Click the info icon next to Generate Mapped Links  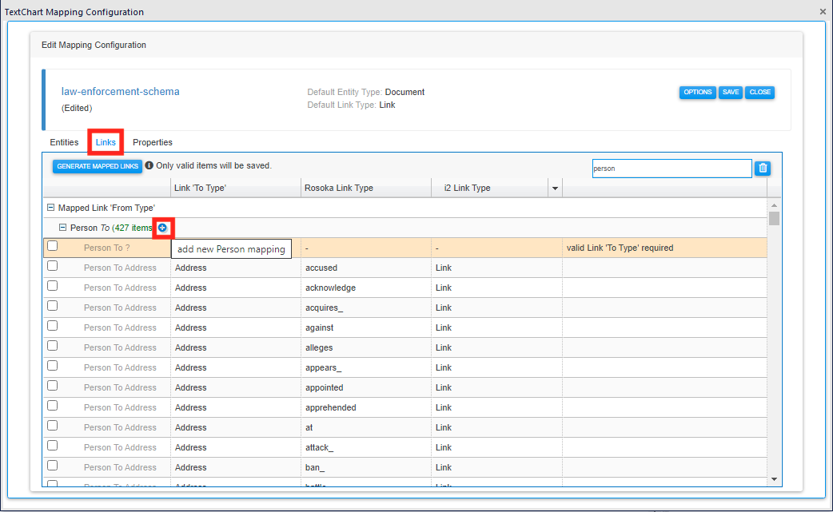click(x=149, y=165)
